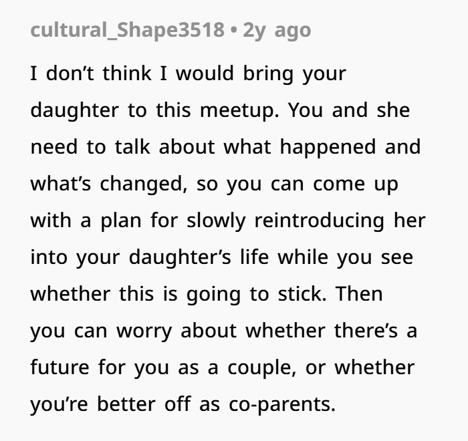Screen dimensions: 468x441
Task: Click the word 'reintroducing' in the comment
Action: (x=320, y=221)
